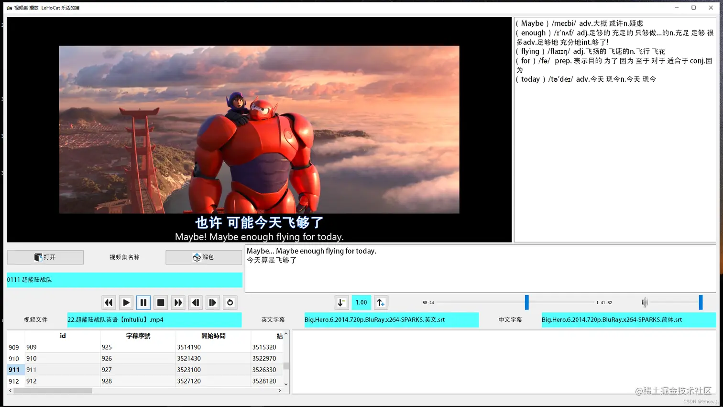Screen dimensions: 723x407
Task: Click the 字幕序號 column header
Action: (138, 336)
